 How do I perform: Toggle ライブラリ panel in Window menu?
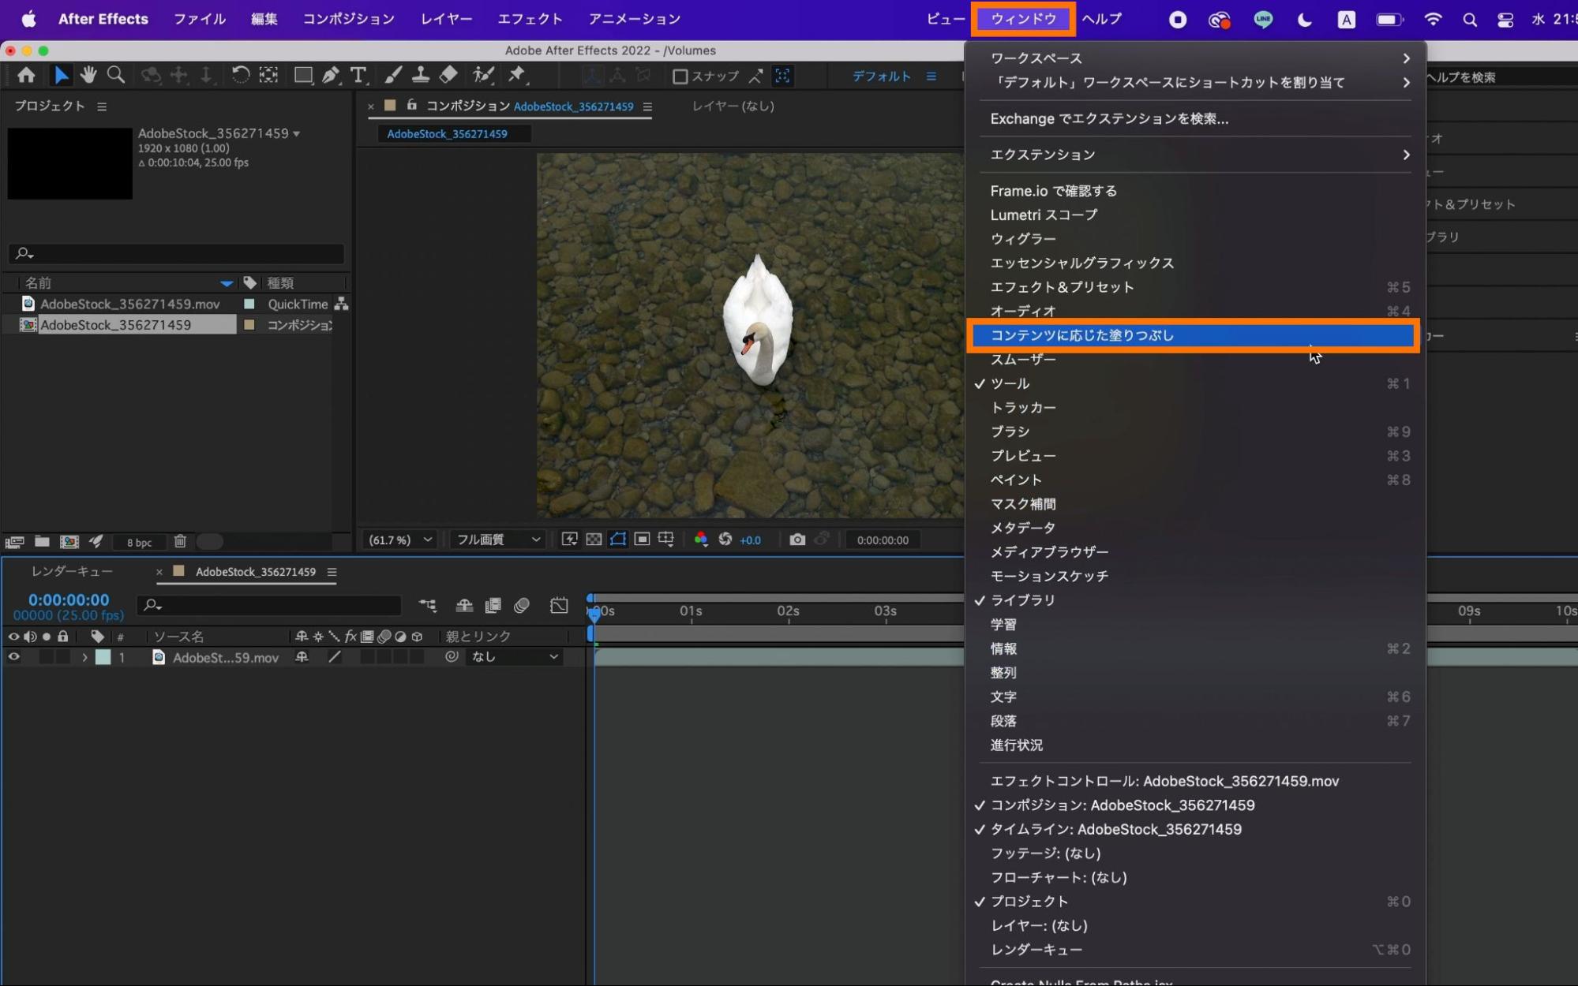click(x=1022, y=600)
